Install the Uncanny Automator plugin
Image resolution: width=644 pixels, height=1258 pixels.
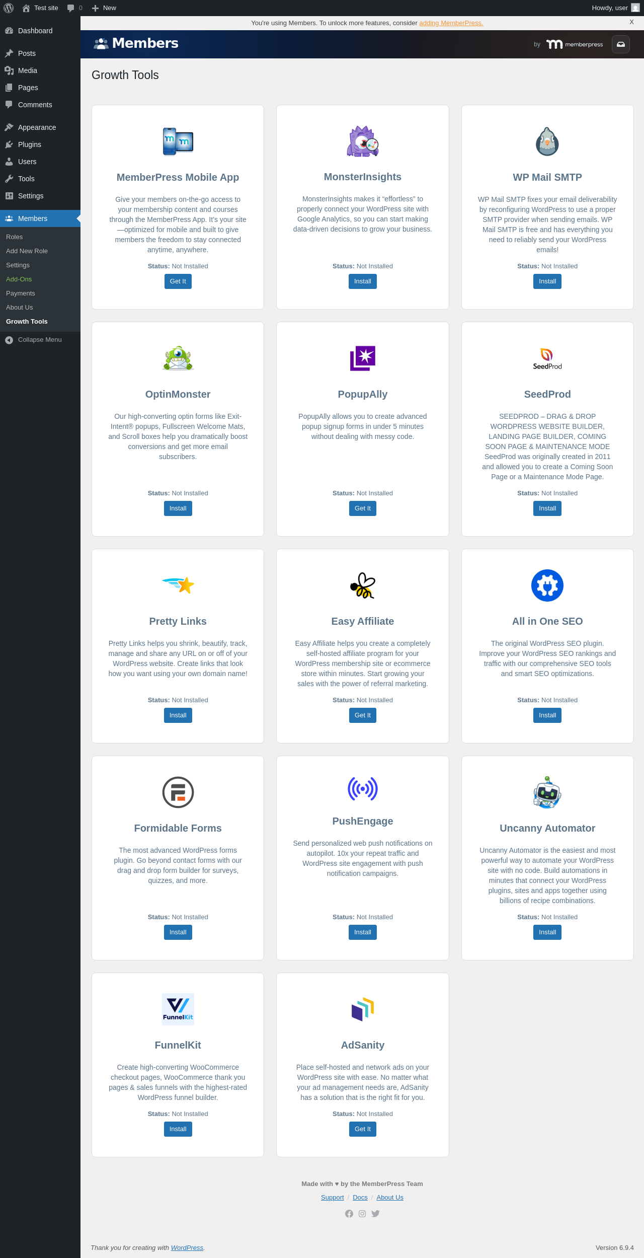(x=547, y=932)
